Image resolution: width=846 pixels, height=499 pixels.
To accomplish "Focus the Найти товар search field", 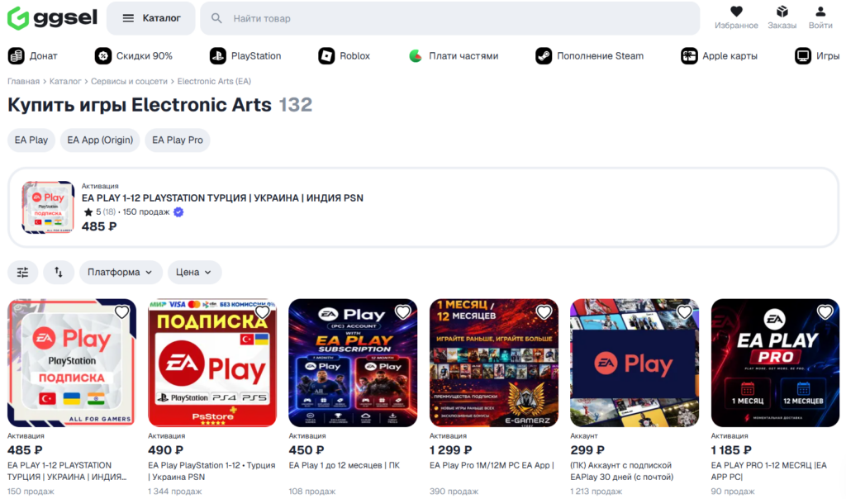I will (x=449, y=18).
